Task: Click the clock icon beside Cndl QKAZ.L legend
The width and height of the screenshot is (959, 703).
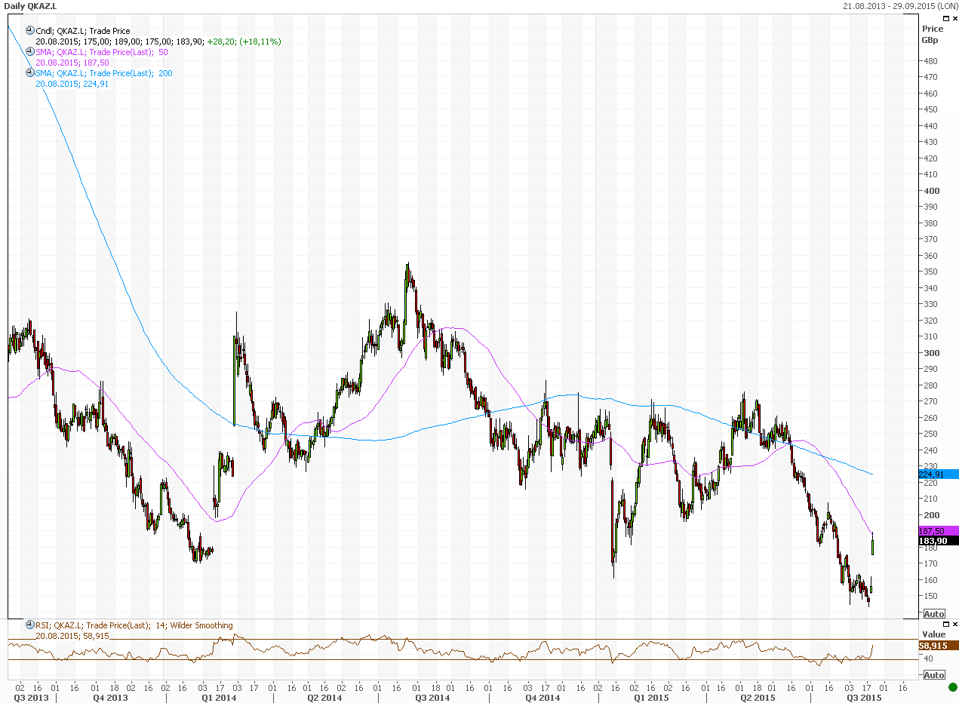Action: pos(30,31)
